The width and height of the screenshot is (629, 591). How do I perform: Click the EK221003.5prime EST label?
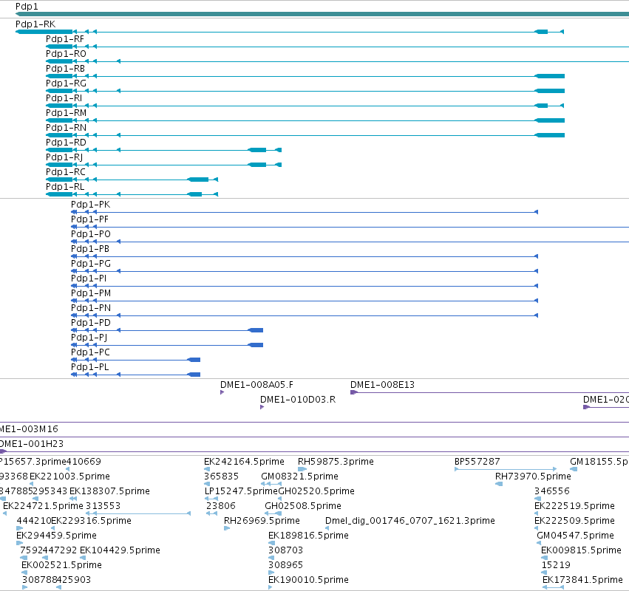[x=69, y=476]
